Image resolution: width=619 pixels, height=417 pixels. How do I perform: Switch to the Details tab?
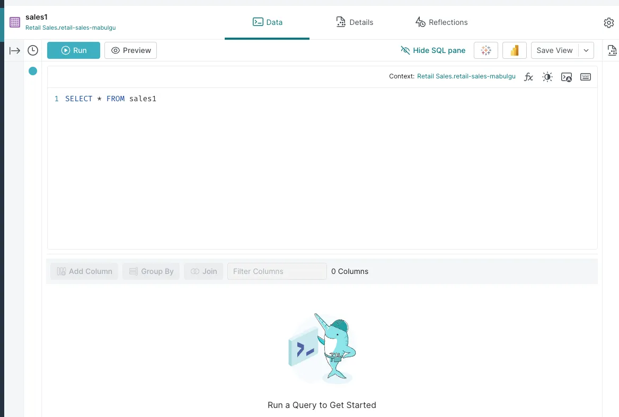pos(355,22)
